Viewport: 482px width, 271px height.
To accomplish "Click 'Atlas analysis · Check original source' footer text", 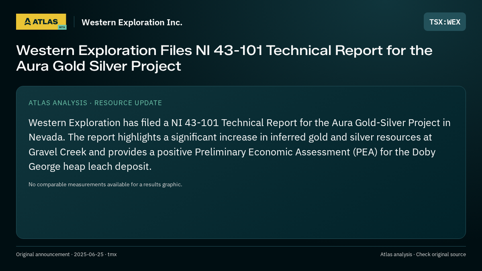I will click(423, 255).
